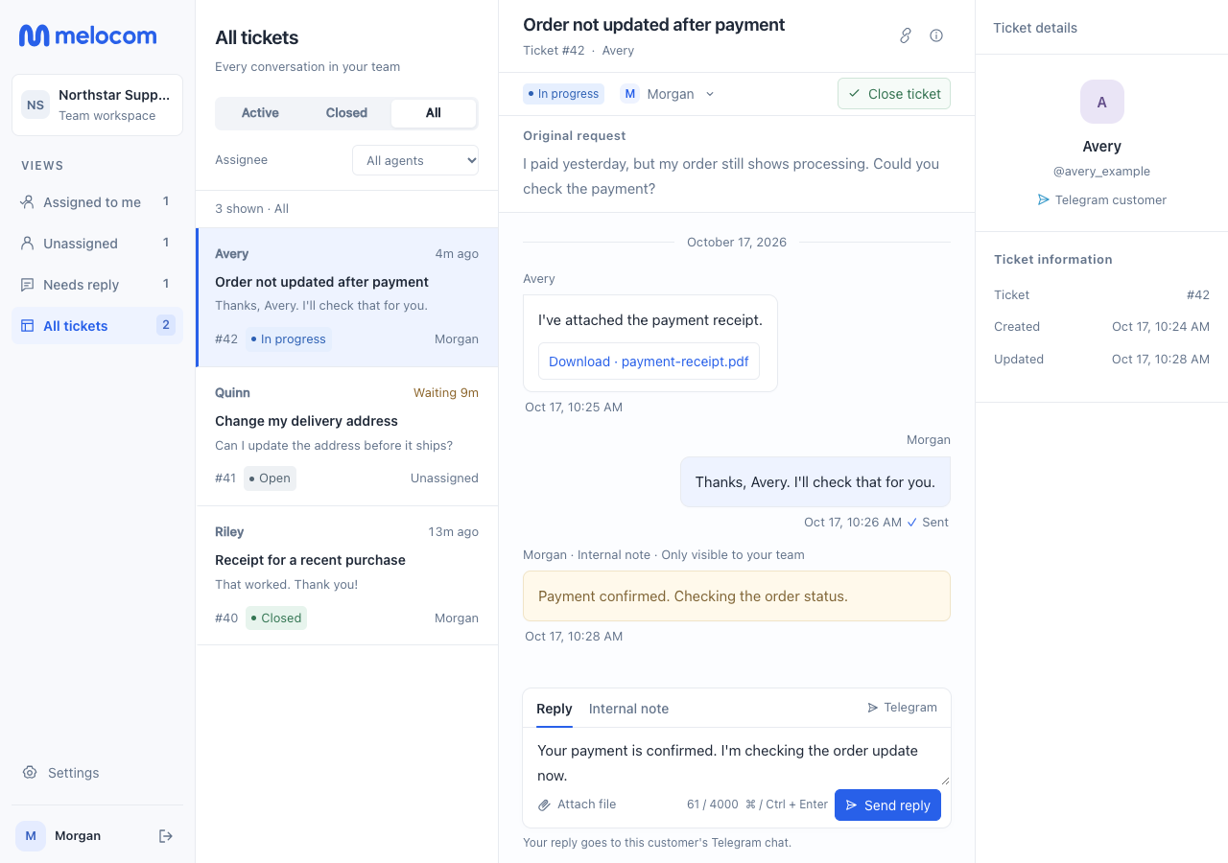Click the Northstar Support workspace switcher

97,105
